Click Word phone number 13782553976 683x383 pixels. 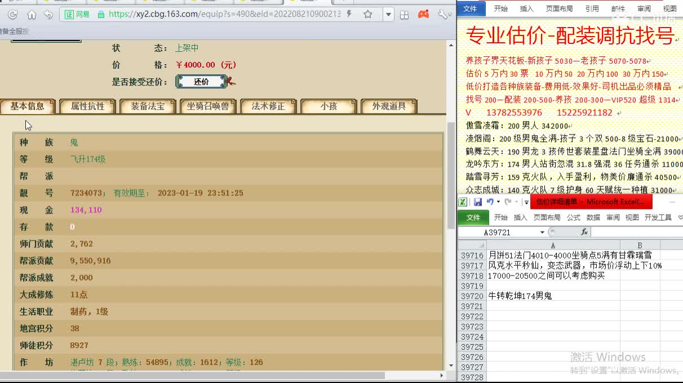coord(514,112)
